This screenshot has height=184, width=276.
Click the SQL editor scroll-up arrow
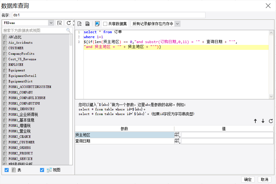(271, 33)
